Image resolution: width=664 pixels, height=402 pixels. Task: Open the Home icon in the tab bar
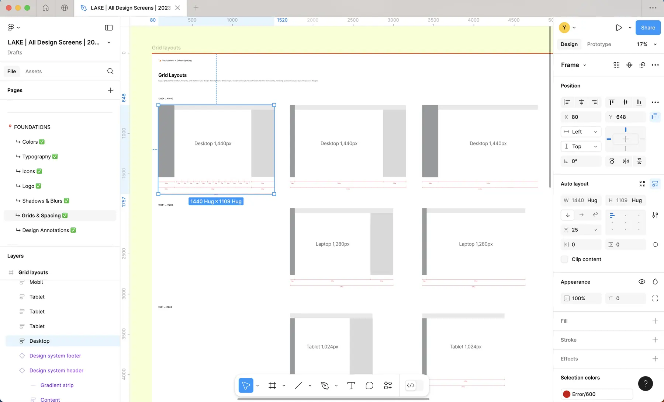coord(46,8)
